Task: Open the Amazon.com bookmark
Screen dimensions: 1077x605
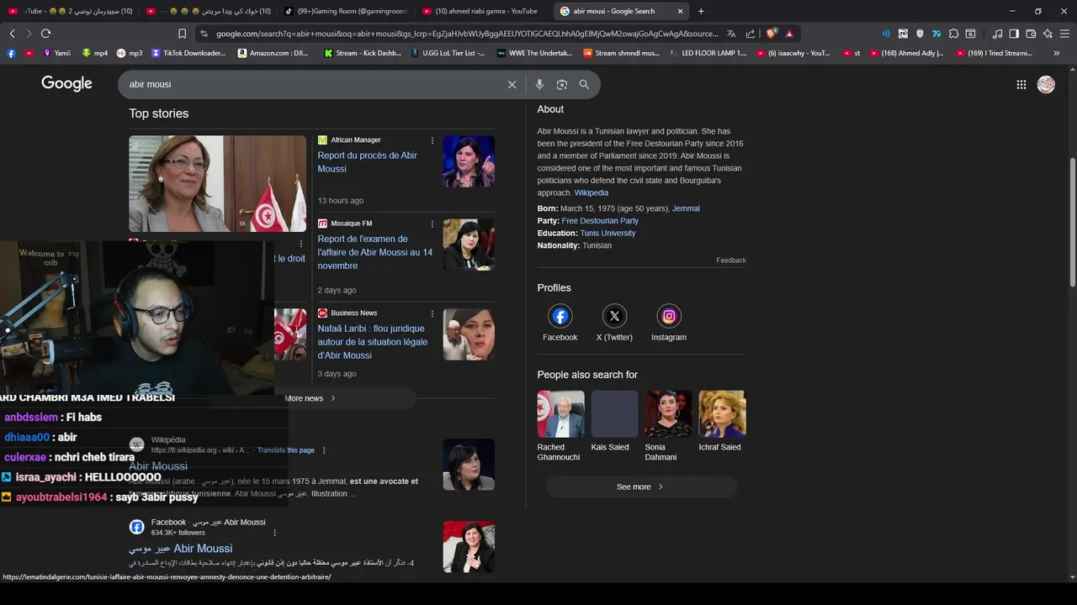Action: coord(273,53)
